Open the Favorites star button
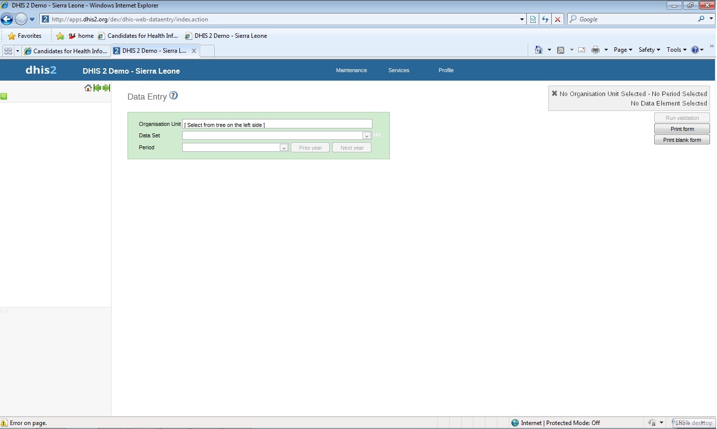 tap(25, 36)
